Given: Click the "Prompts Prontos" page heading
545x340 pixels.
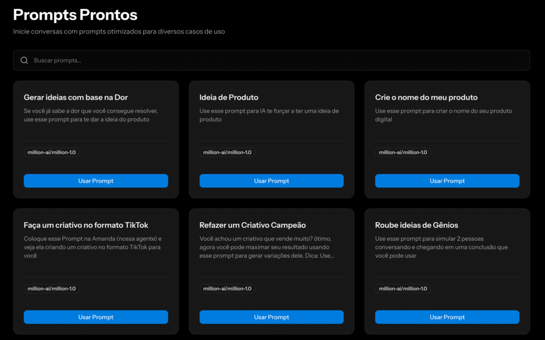Looking at the screenshot, I should [75, 14].
